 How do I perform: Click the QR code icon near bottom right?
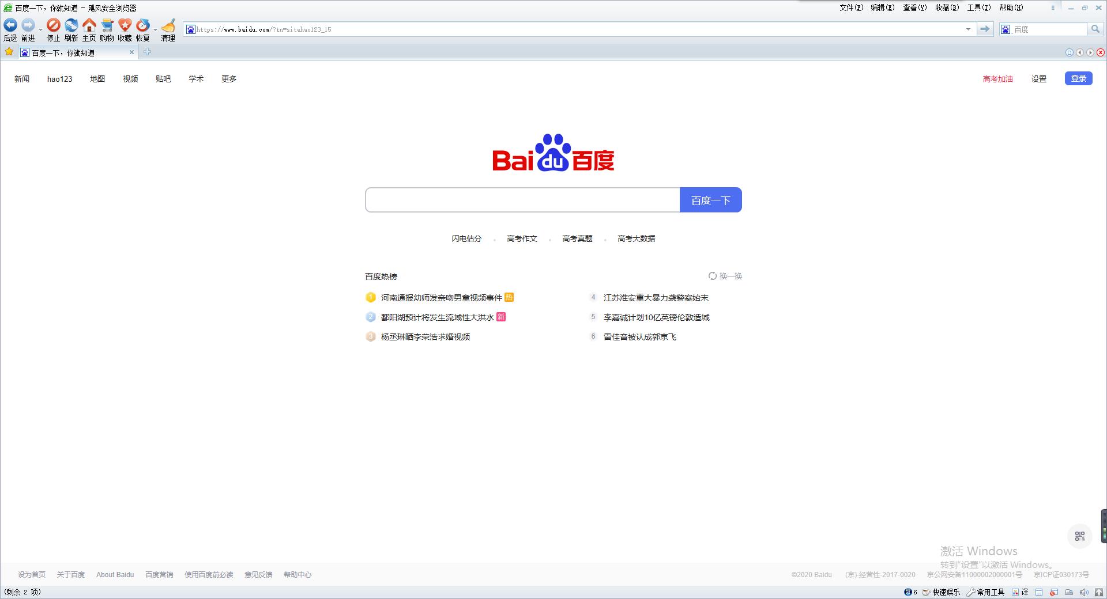coord(1079,536)
